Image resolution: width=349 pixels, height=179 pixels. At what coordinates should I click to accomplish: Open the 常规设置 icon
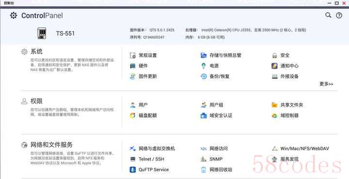point(133,55)
